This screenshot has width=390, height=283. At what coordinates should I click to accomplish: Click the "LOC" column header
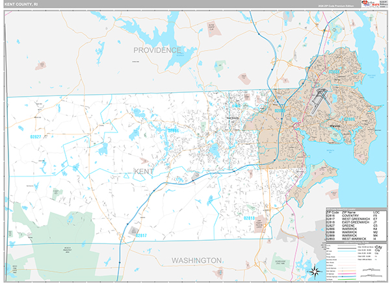click(376, 212)
